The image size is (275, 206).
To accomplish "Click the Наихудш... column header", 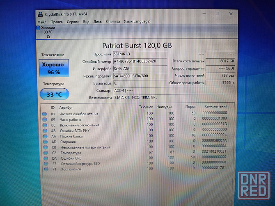I will coord(165,107).
